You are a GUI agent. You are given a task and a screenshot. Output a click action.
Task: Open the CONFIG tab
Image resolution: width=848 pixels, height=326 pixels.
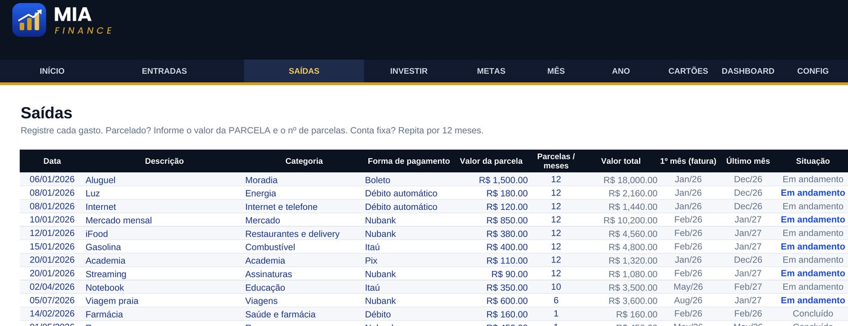coord(813,71)
